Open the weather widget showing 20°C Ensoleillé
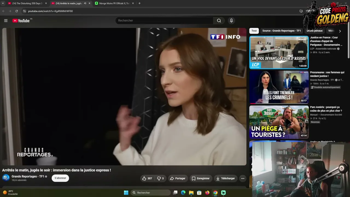350x197 pixels. point(10,193)
